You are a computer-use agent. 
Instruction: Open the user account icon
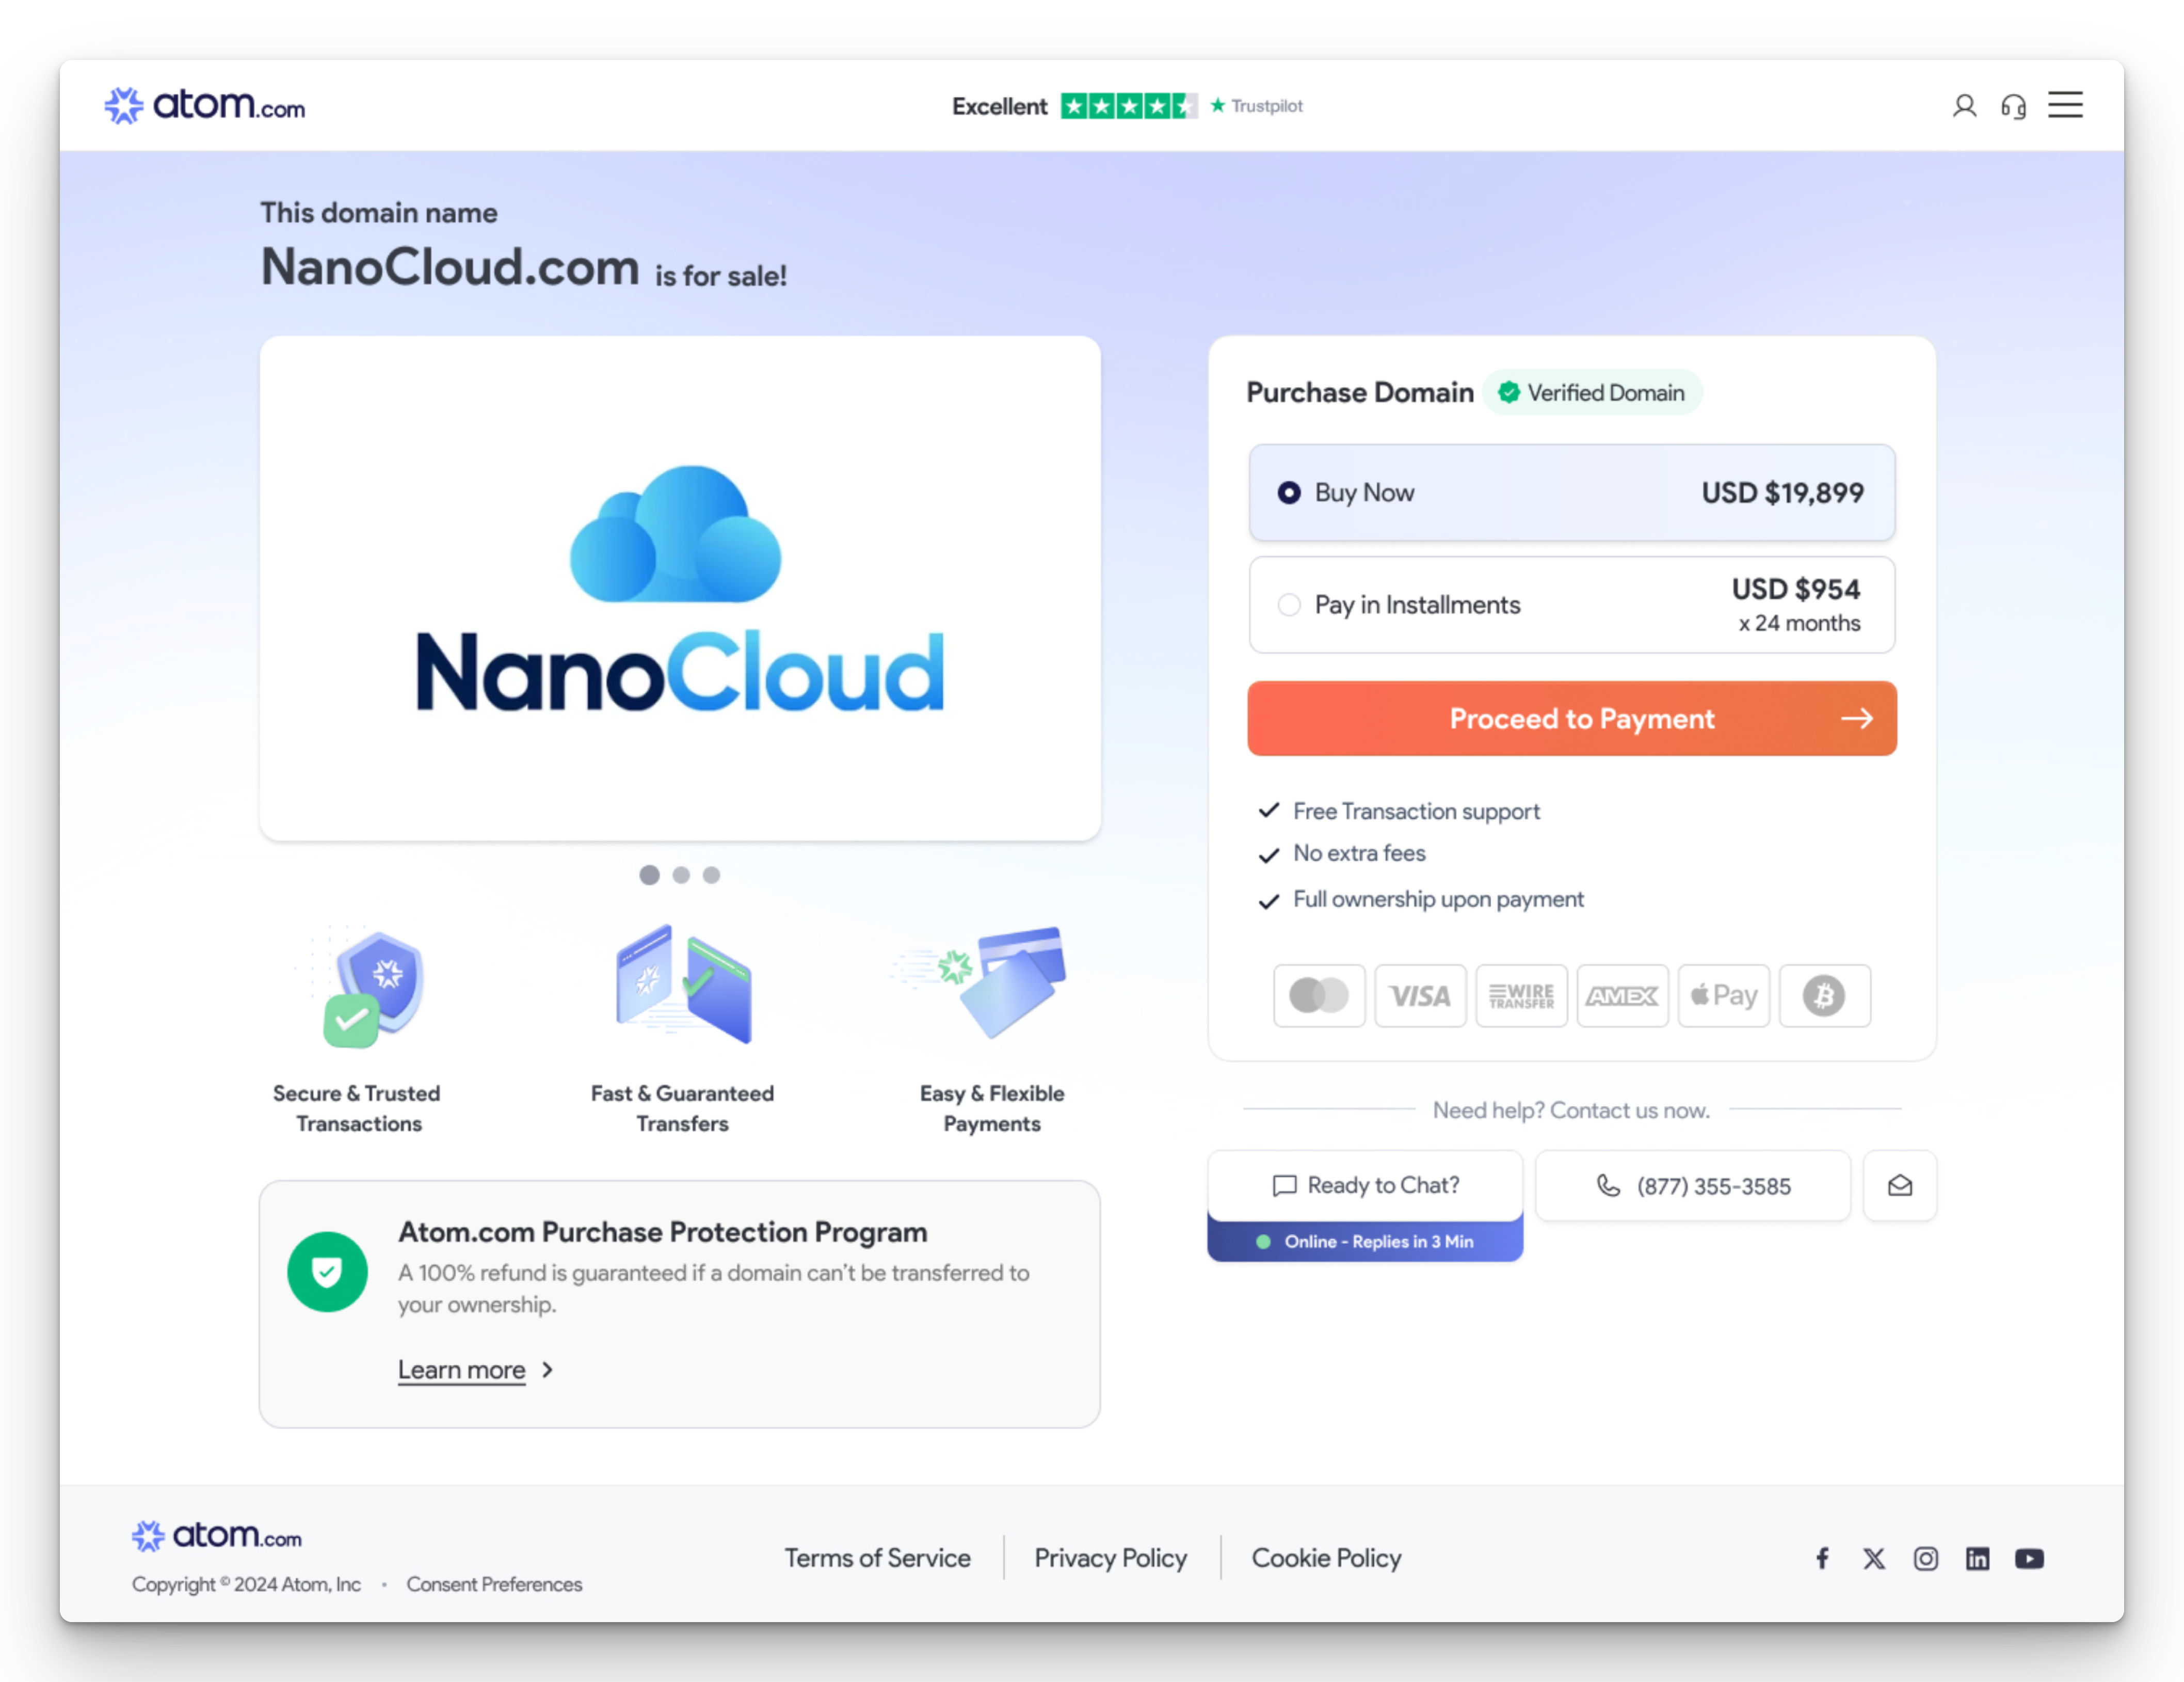[1964, 106]
